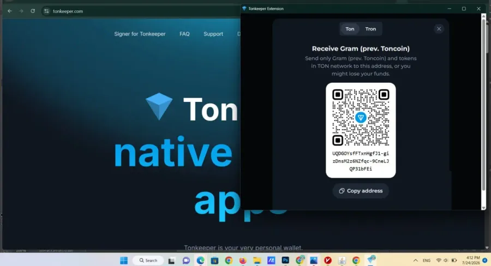Viewport: 491px width, 266px height.
Task: Click the QR code image
Action: [x=361, y=117]
